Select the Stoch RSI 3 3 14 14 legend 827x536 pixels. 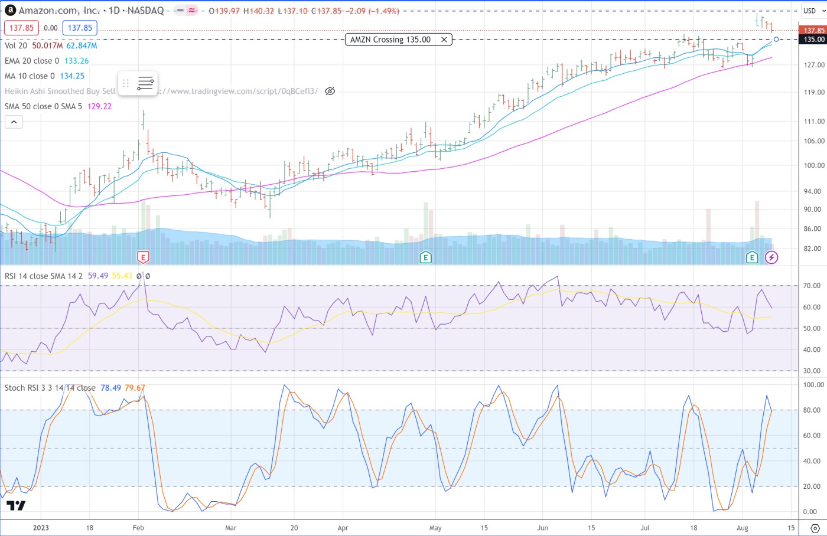click(x=50, y=388)
